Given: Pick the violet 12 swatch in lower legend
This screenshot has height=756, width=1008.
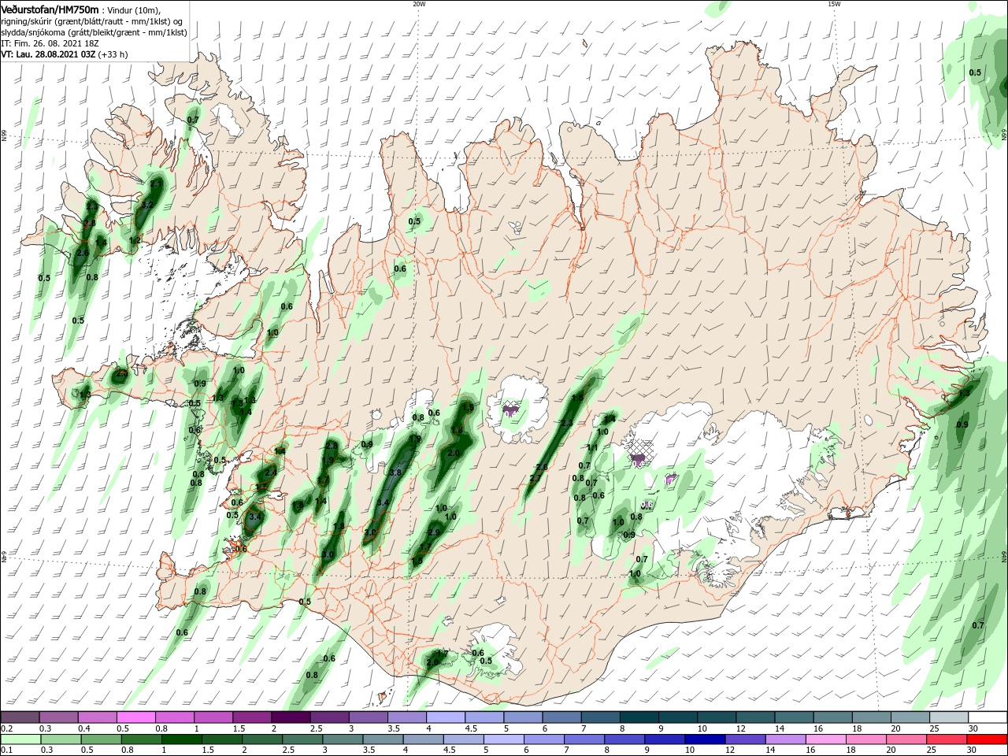Looking at the screenshot, I should coord(746,739).
